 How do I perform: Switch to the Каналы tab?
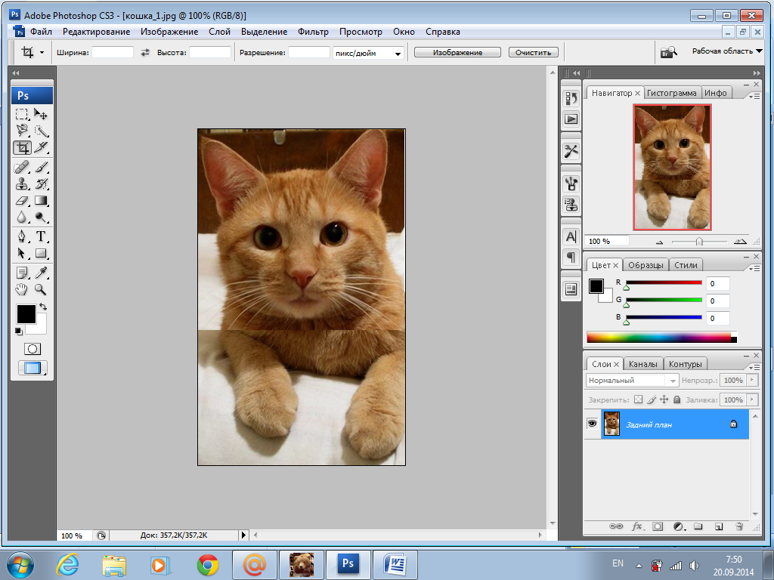[642, 364]
